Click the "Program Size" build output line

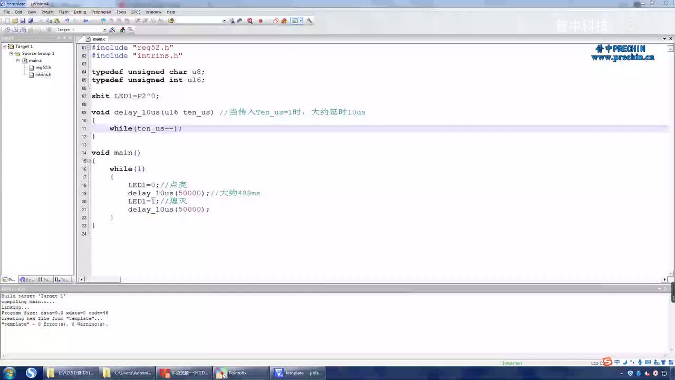point(55,313)
